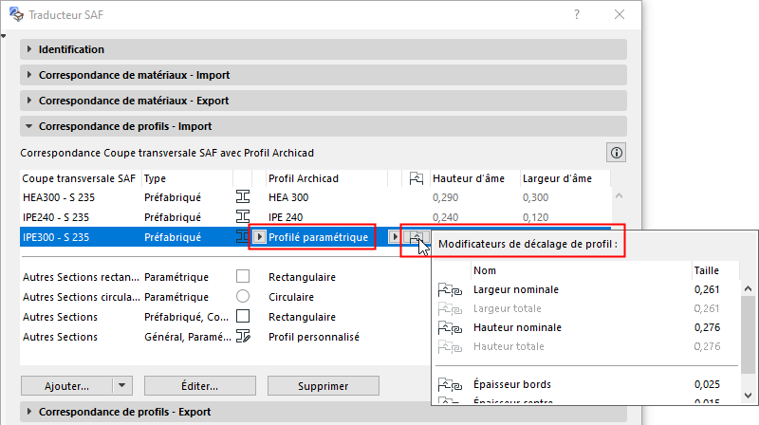
Task: Expand Correspondance de matériaux - Export section
Action: coord(324,101)
